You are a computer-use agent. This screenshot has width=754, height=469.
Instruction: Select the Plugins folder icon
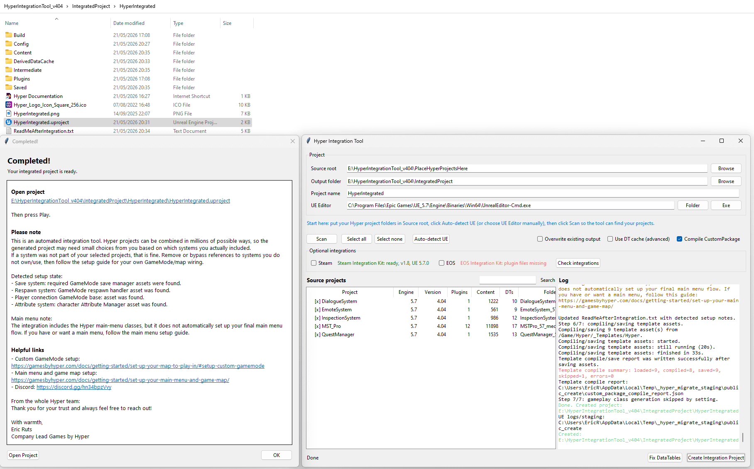(9, 78)
